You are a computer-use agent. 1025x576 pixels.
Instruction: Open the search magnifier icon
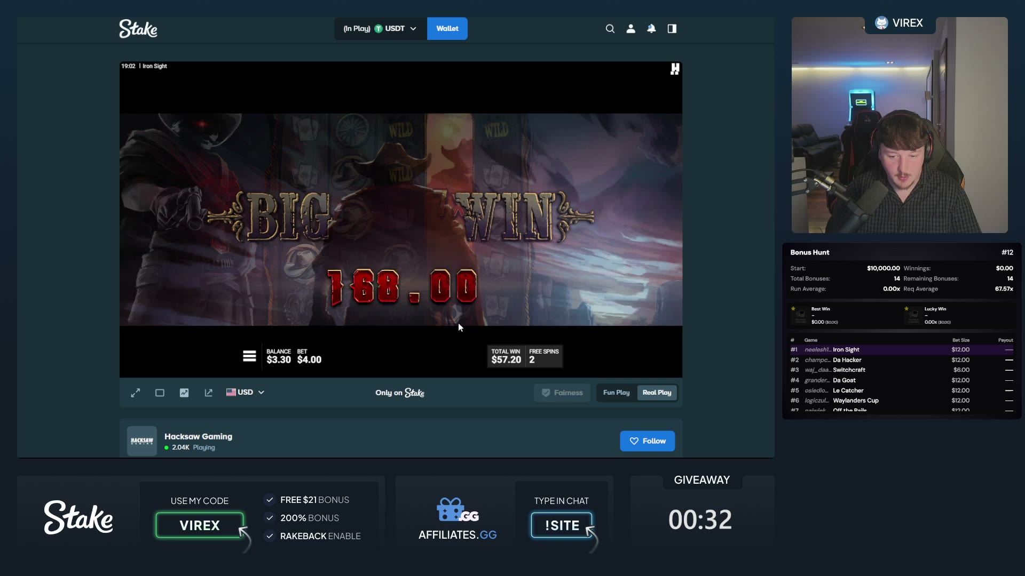coord(610,29)
